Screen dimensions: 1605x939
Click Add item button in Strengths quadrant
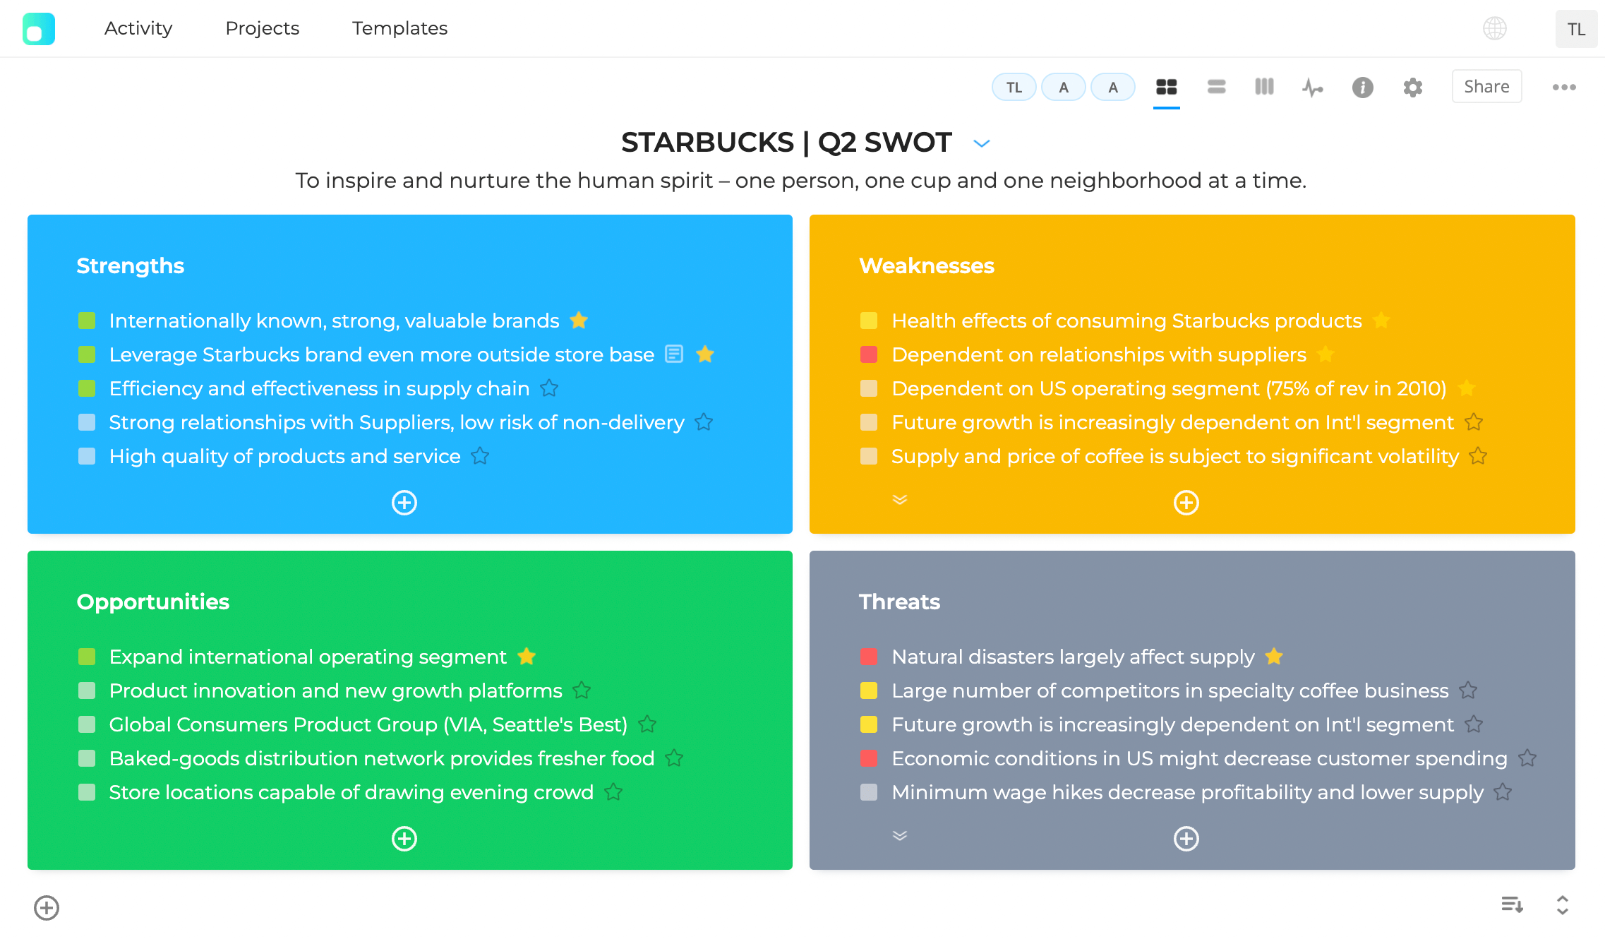(405, 501)
